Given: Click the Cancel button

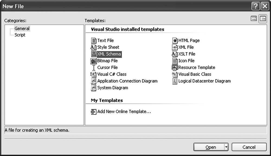Looking at the screenshot, I should click(x=249, y=147).
